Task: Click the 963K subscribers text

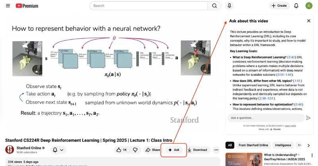Action: 27,152
